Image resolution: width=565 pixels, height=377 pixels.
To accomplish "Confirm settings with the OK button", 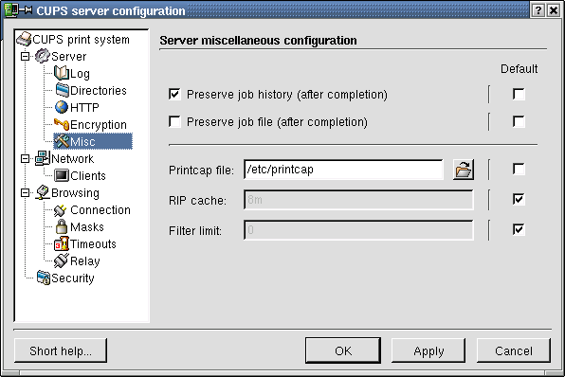I will coord(343,350).
